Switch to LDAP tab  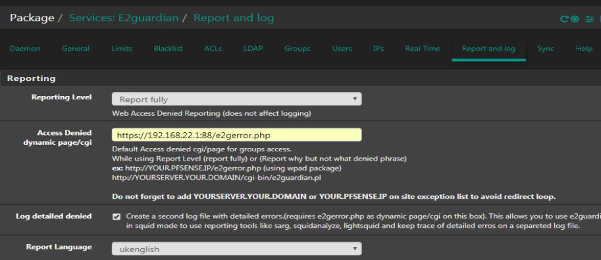click(x=253, y=49)
